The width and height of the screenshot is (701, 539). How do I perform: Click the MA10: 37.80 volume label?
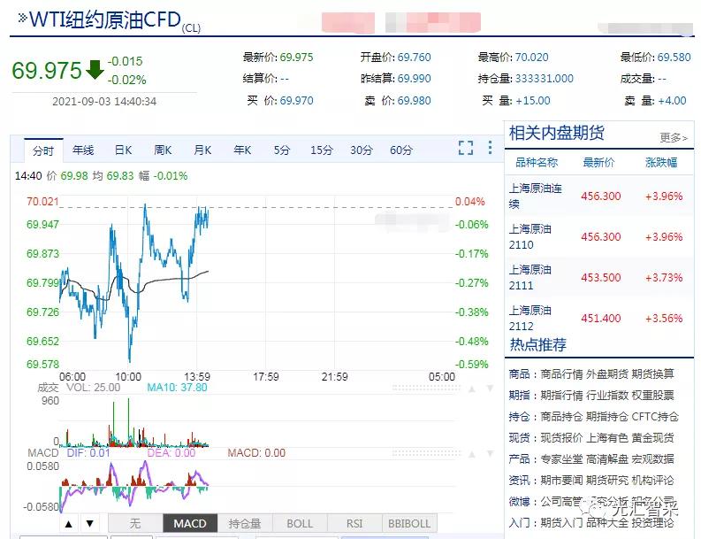(x=177, y=388)
